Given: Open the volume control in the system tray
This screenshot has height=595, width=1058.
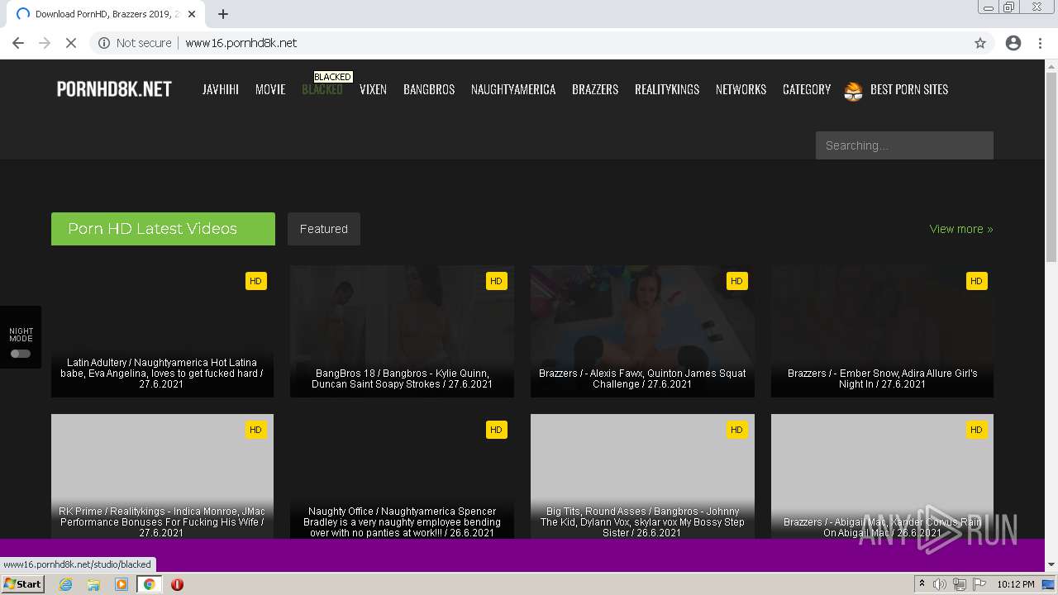Looking at the screenshot, I should 940,584.
